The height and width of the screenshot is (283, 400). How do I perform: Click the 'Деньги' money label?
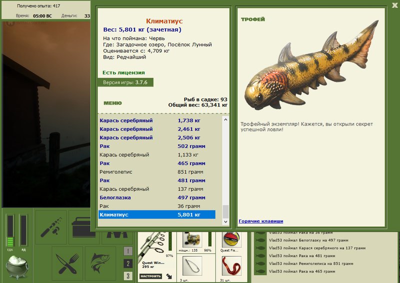click(x=69, y=15)
